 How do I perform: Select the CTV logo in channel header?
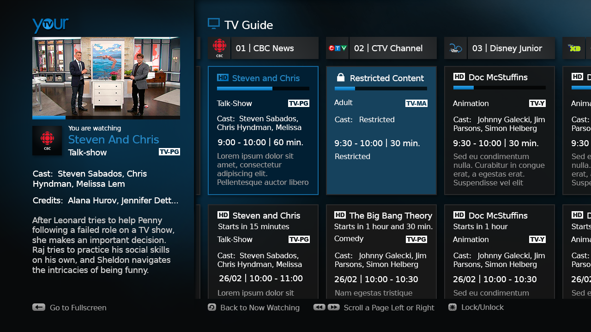point(338,48)
